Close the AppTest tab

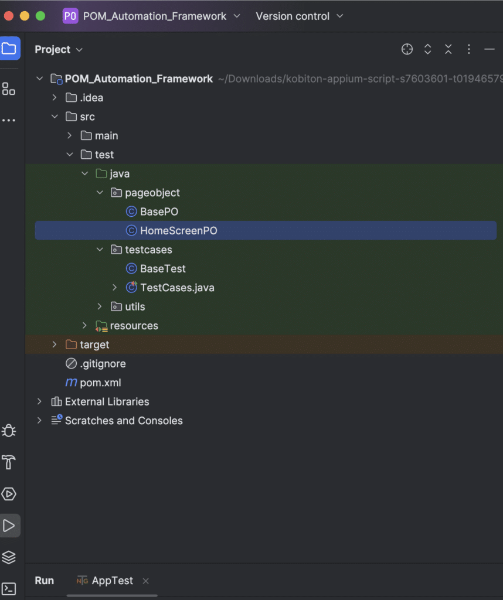click(145, 580)
